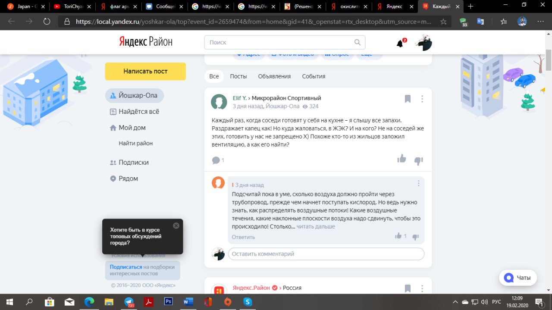Open Рядом in the sidebar
Screen dimensions: 552x310
click(x=124, y=178)
